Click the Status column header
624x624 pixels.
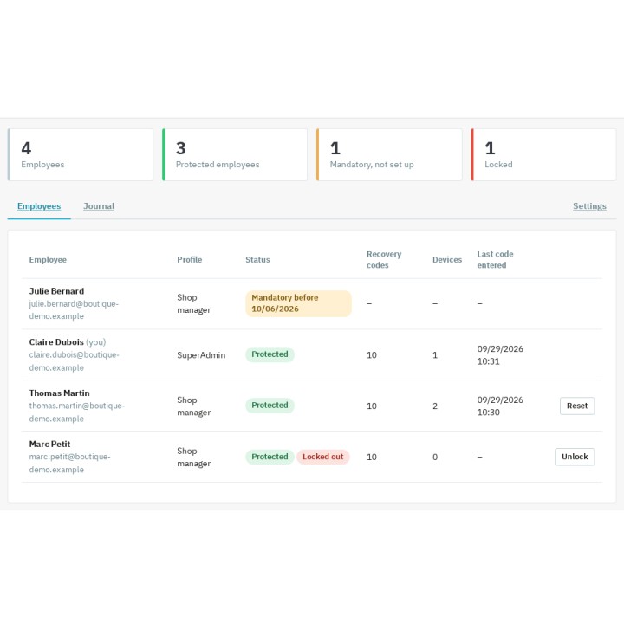[257, 260]
